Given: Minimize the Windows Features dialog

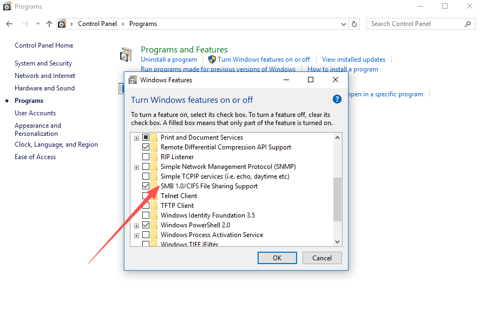Looking at the screenshot, I should (x=286, y=80).
